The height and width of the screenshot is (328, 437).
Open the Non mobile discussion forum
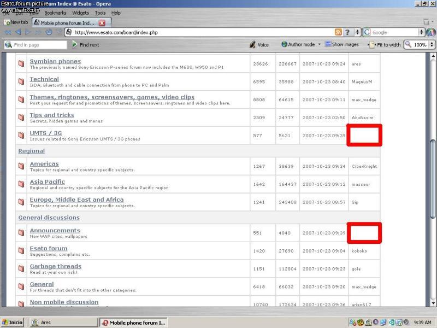point(64,302)
